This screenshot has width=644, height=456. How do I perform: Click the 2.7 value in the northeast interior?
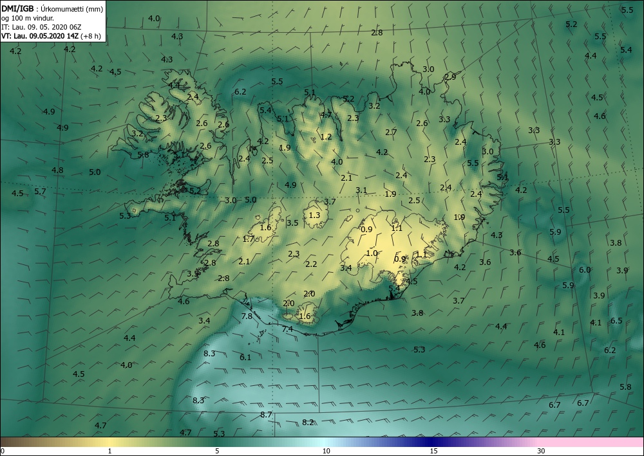pos(391,132)
